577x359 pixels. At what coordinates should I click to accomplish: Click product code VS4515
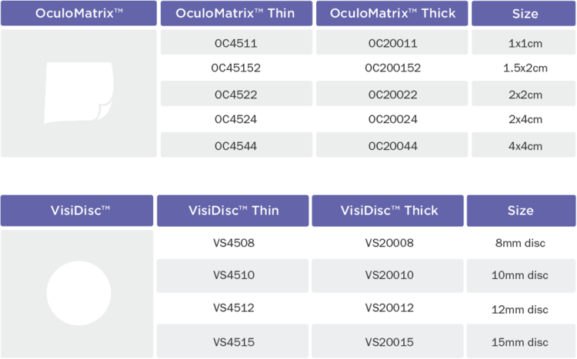click(x=233, y=342)
